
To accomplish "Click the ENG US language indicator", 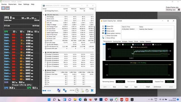I will pos(156,99).
